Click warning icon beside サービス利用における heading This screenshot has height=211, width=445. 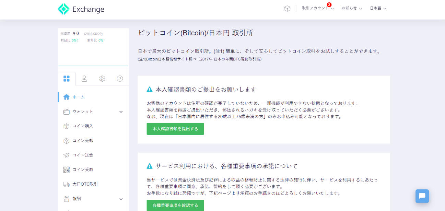coord(150,166)
